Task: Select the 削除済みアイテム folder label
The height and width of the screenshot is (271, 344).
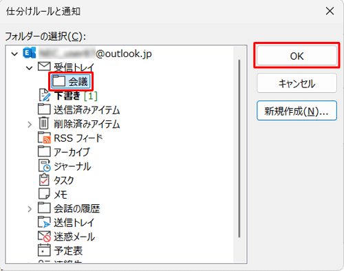Action: click(x=87, y=124)
